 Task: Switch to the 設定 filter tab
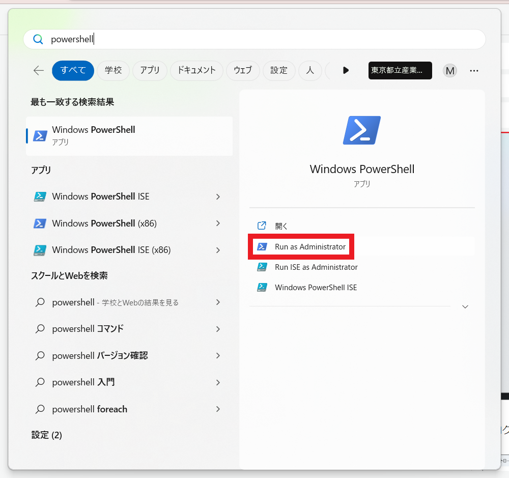point(279,71)
